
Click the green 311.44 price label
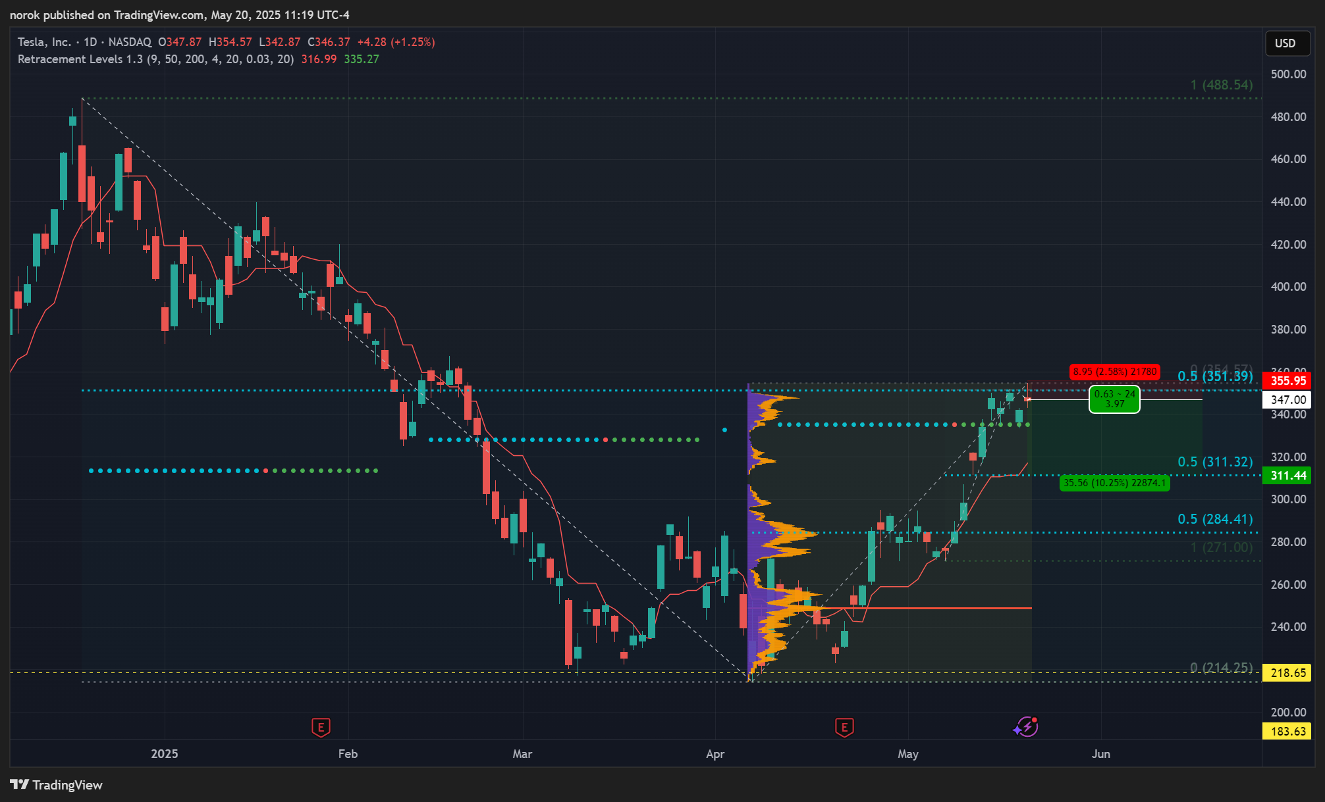(x=1288, y=475)
